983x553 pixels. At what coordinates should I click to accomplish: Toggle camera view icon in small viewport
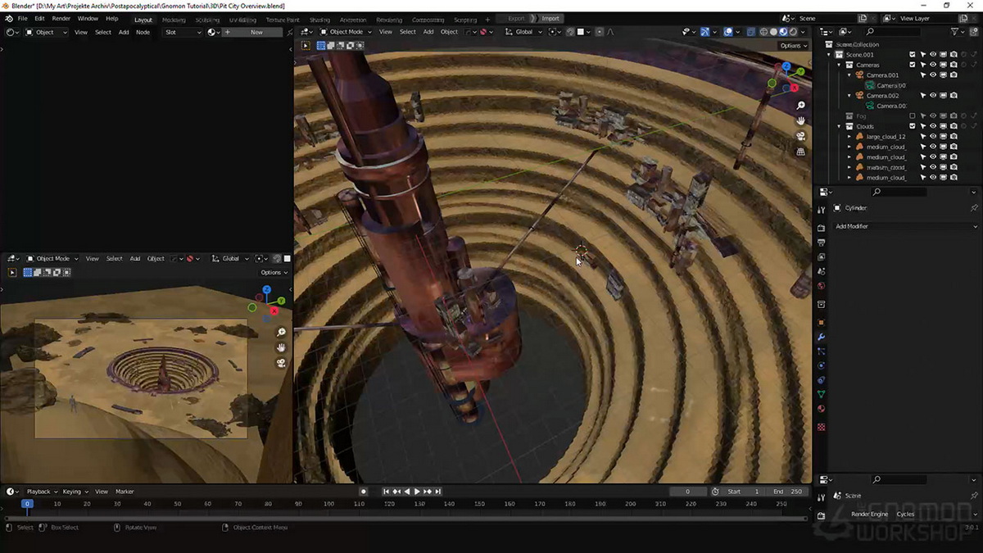point(281,363)
